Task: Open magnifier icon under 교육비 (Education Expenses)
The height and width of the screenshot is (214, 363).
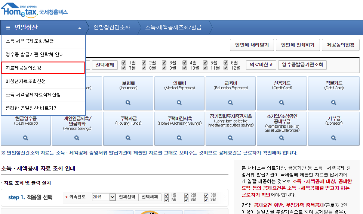Action: pyautogui.click(x=230, y=102)
